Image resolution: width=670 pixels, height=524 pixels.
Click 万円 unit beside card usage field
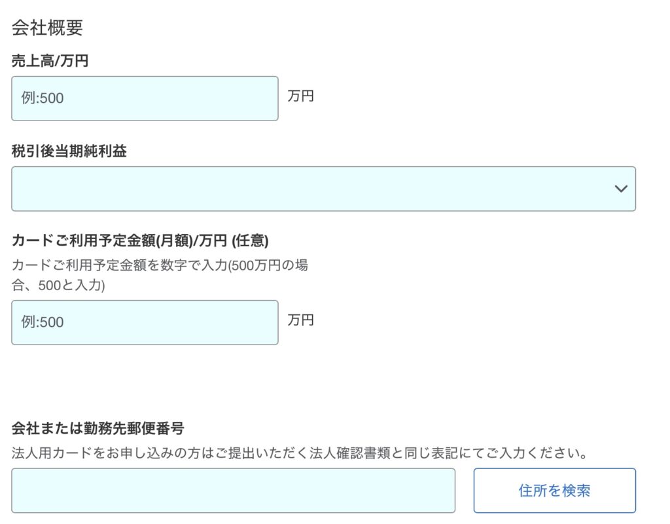(x=301, y=320)
